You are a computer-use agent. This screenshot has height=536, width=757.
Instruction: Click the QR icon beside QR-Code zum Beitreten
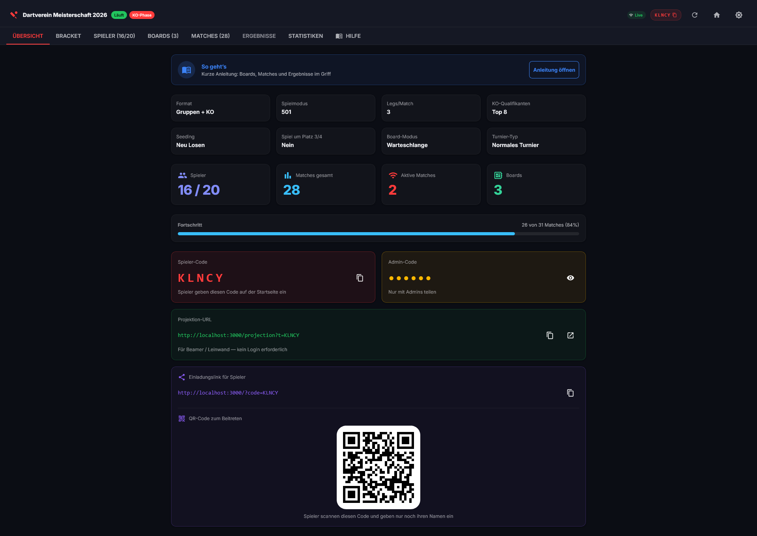tap(182, 419)
